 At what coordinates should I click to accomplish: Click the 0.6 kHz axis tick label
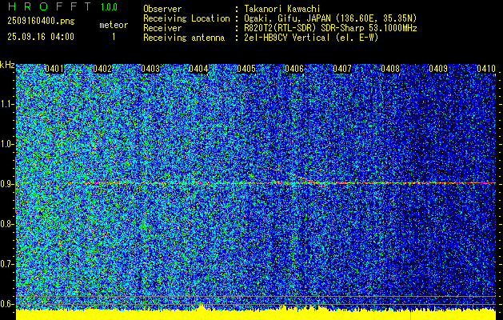tap(7, 304)
